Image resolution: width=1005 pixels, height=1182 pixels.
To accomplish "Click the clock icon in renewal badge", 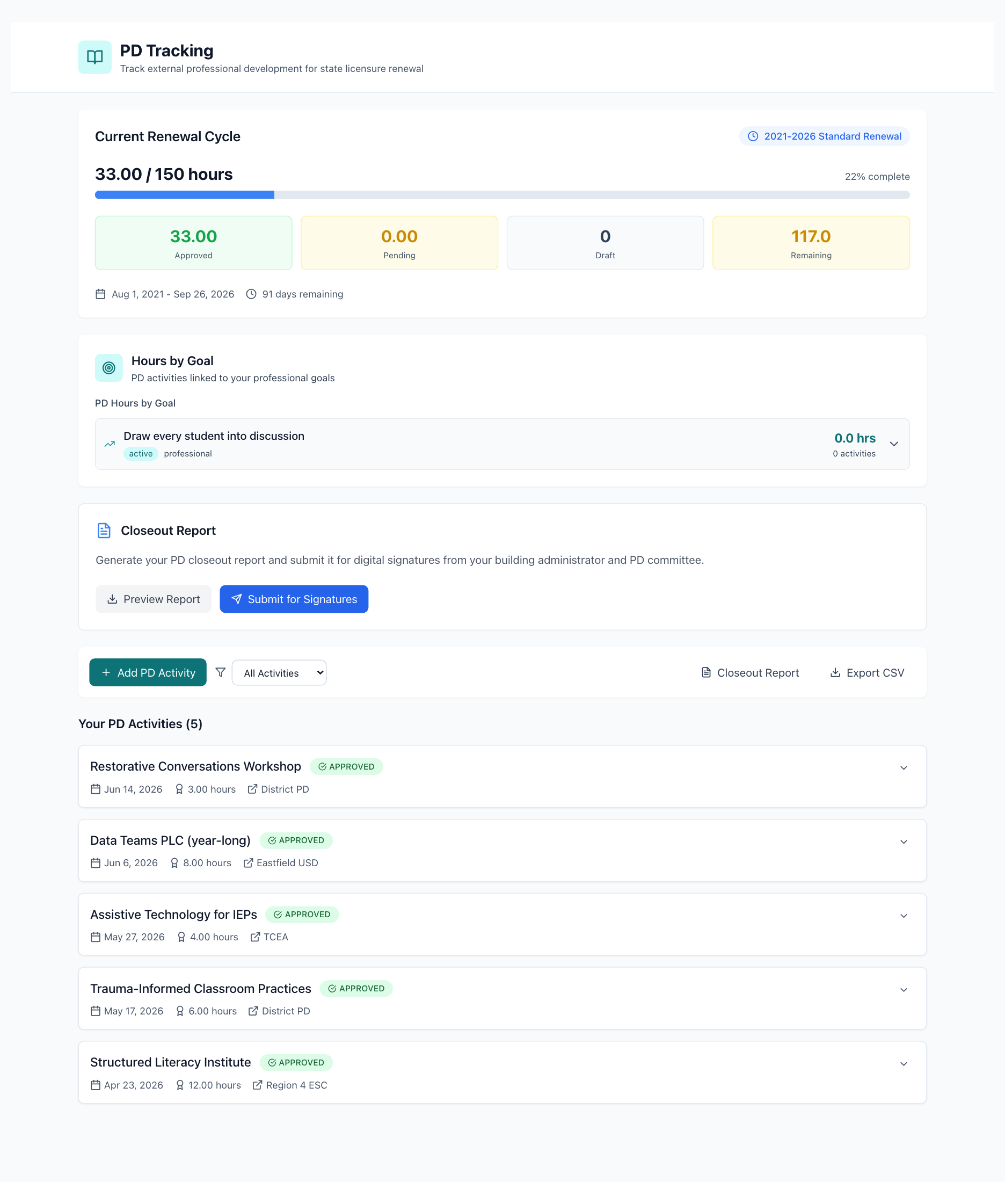I will point(753,136).
